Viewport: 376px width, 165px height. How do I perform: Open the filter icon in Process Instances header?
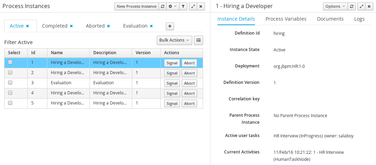[183, 6]
